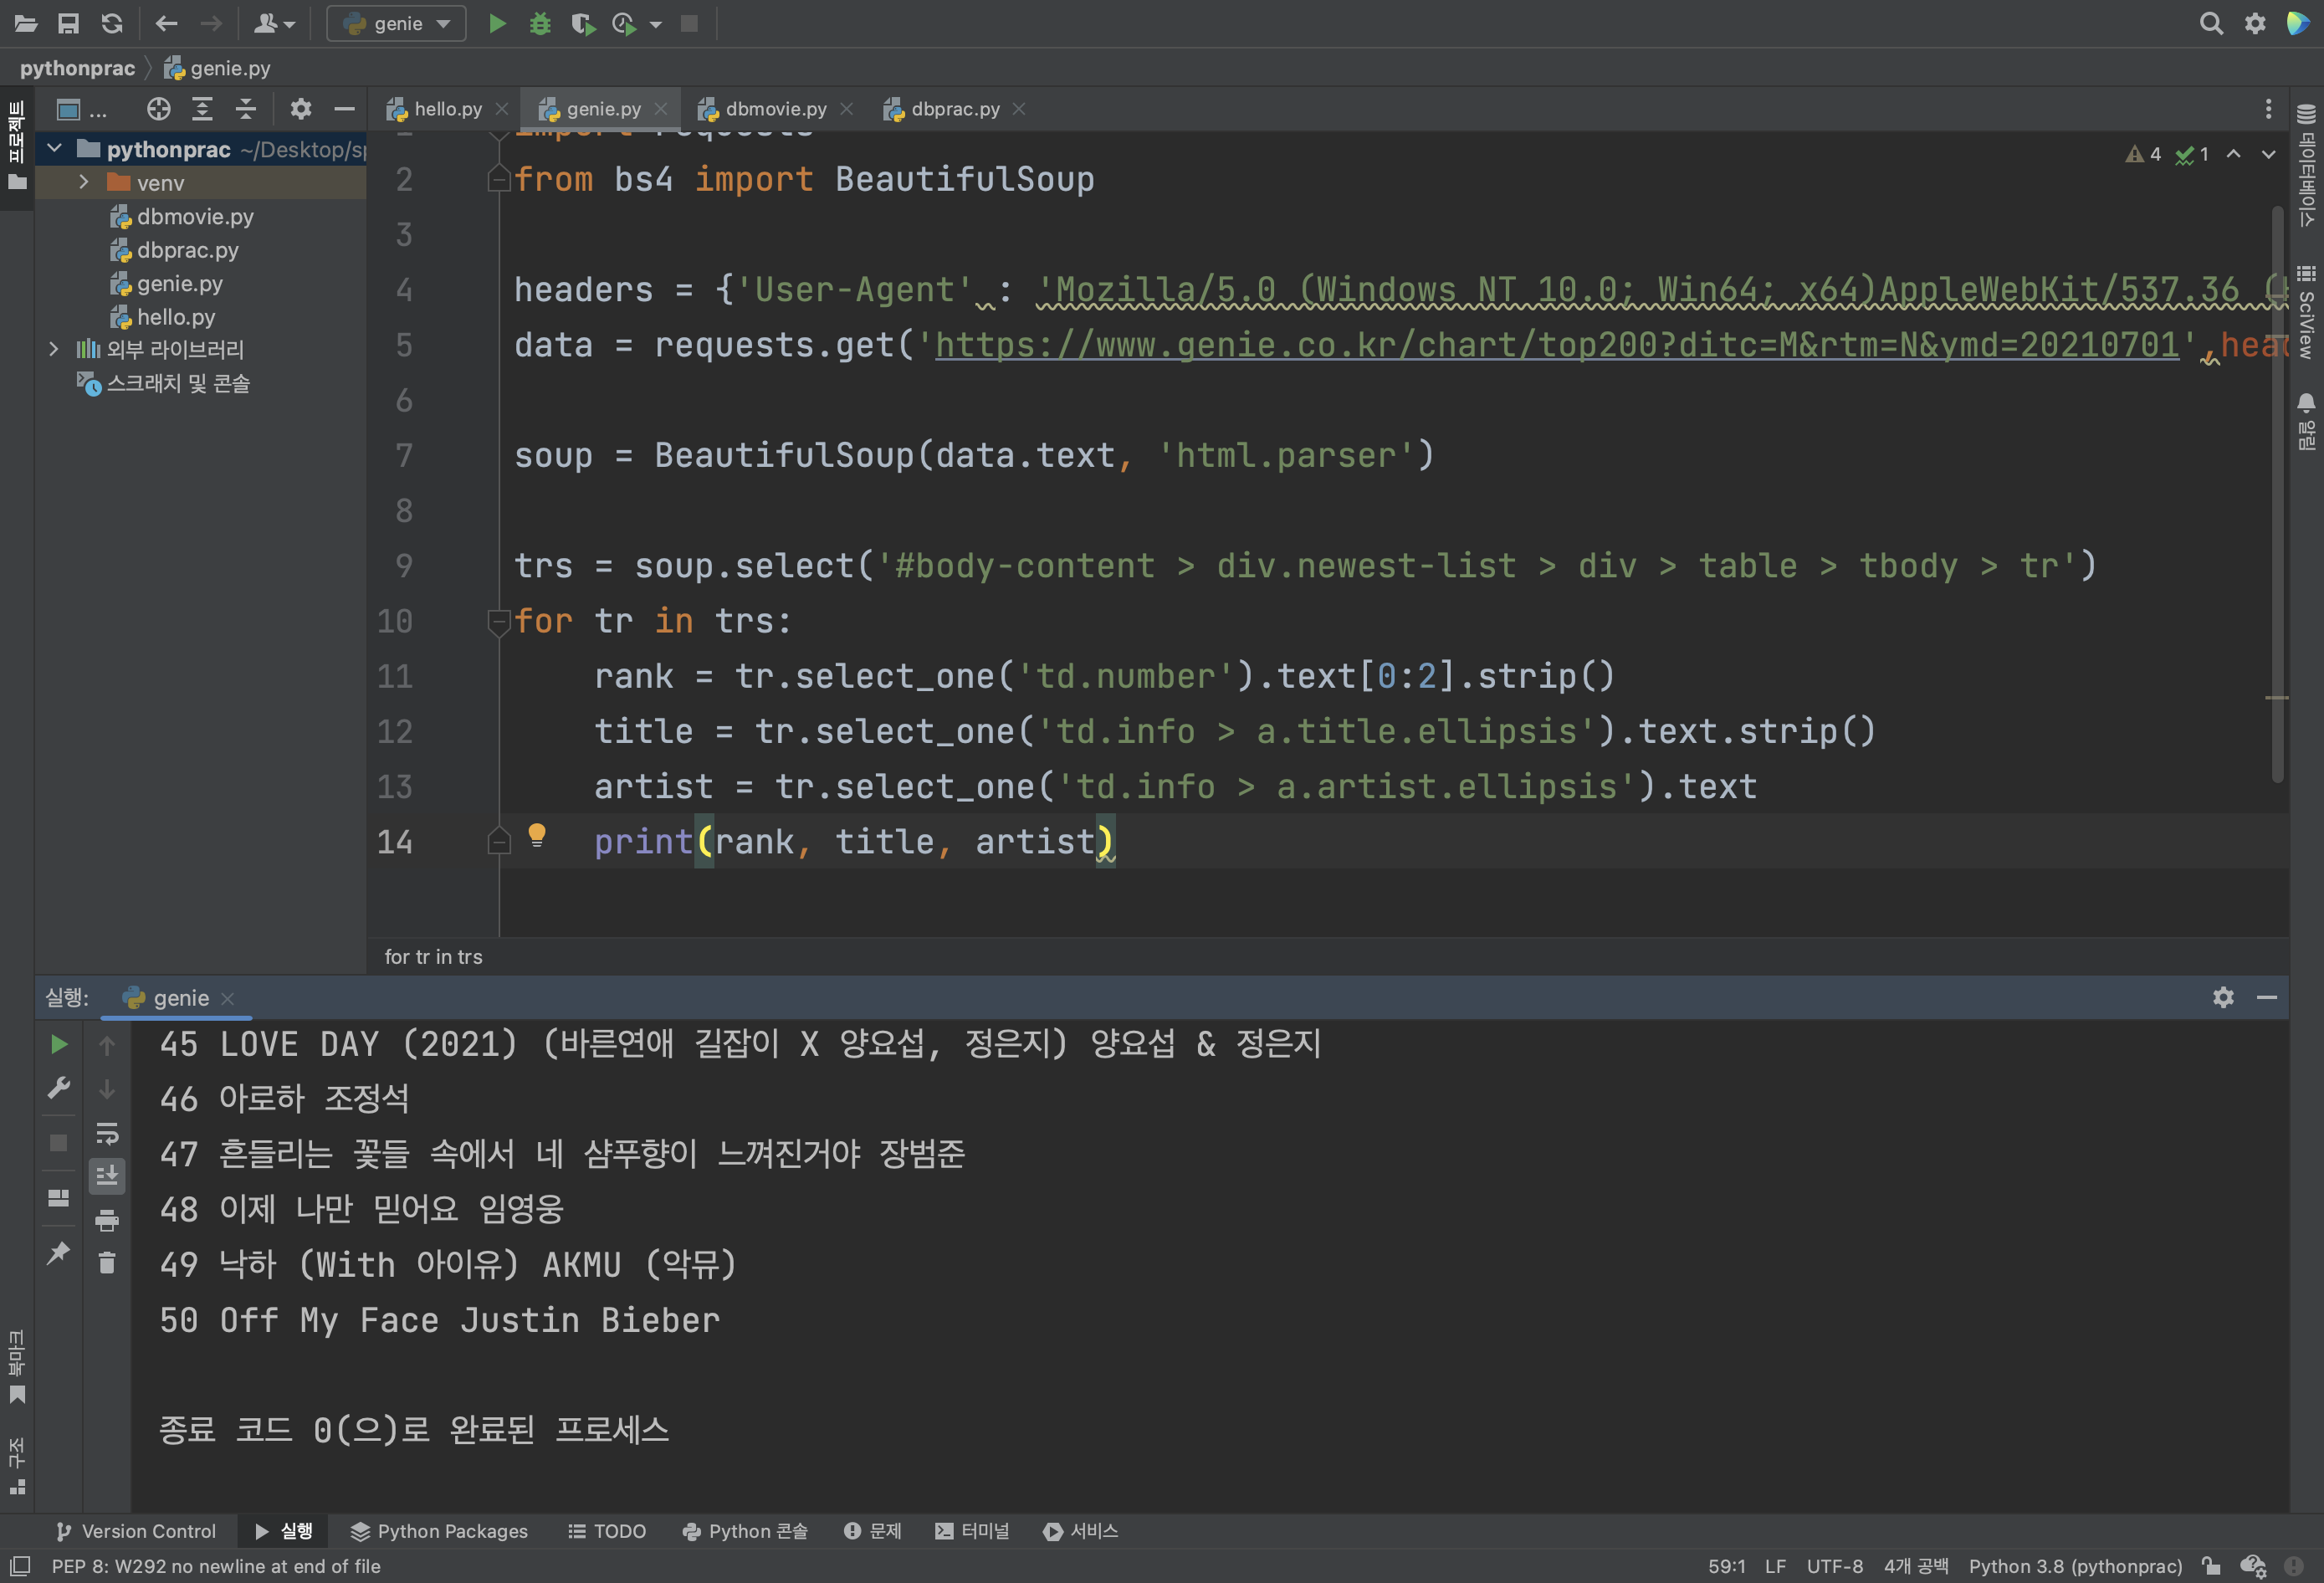Switch to the dbmovie.py editor tab
Viewport: 2324px width, 1583px height.
coord(775,109)
